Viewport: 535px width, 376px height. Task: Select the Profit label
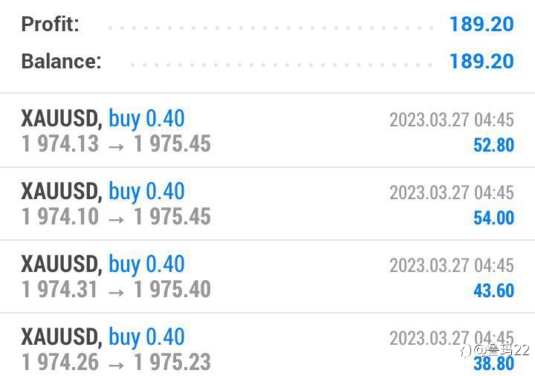point(51,25)
